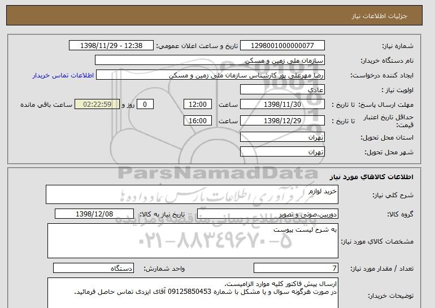
Task: Select the announcement date field 1398/11/29 - 12:38
Action: point(111,46)
